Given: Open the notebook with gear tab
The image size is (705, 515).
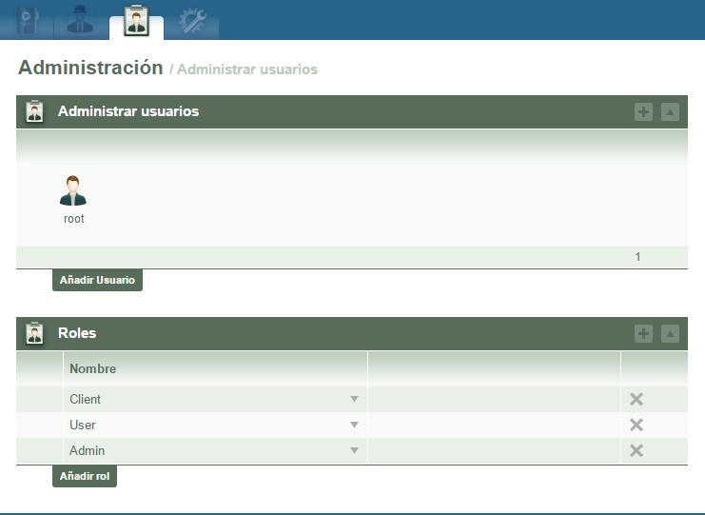Looking at the screenshot, I should [26, 19].
